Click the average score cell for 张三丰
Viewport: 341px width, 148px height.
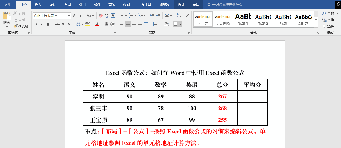point(252,108)
